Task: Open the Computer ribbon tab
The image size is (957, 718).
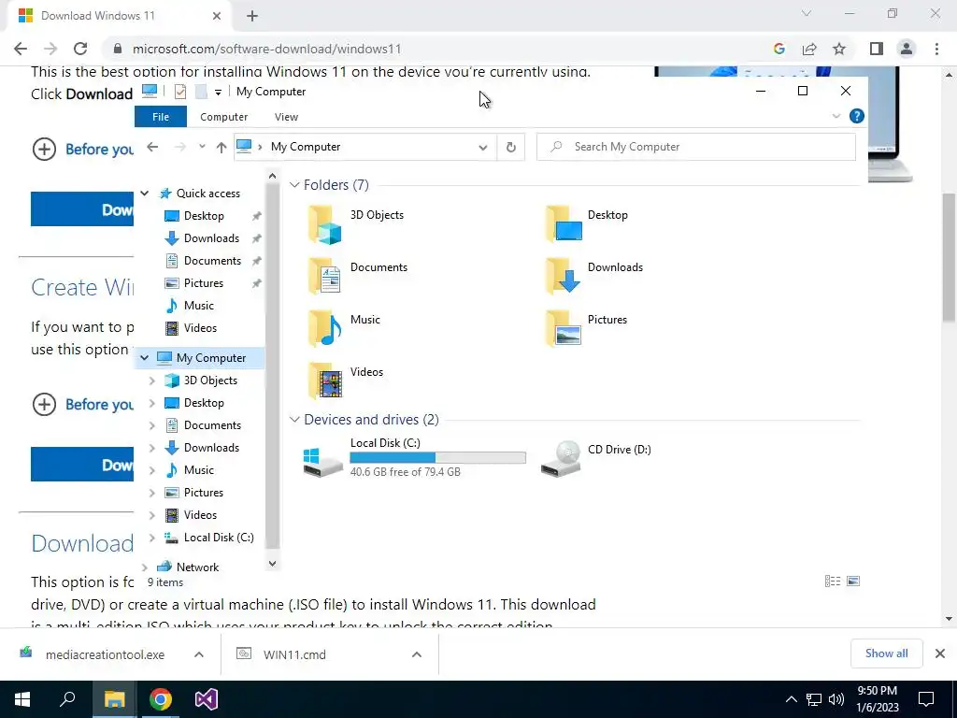Action: pos(224,117)
